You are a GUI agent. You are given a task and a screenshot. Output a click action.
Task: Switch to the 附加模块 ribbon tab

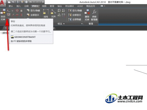[70, 6]
